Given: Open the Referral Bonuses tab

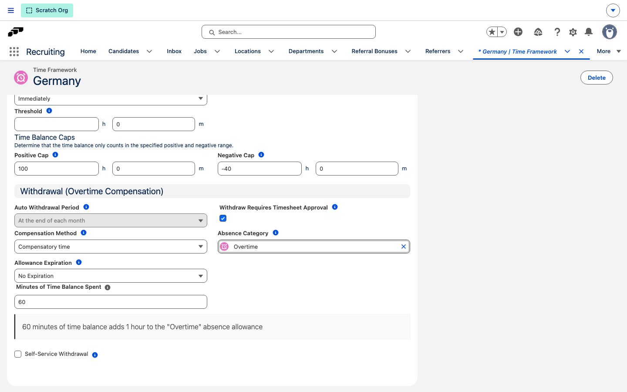Looking at the screenshot, I should click(x=374, y=51).
